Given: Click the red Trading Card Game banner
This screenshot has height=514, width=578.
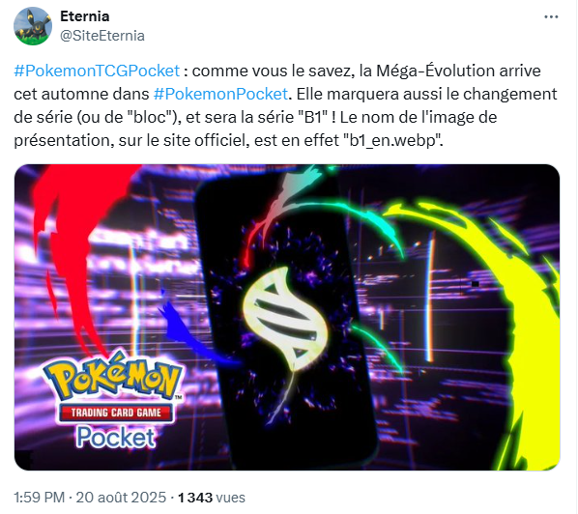Looking at the screenshot, I should [116, 413].
